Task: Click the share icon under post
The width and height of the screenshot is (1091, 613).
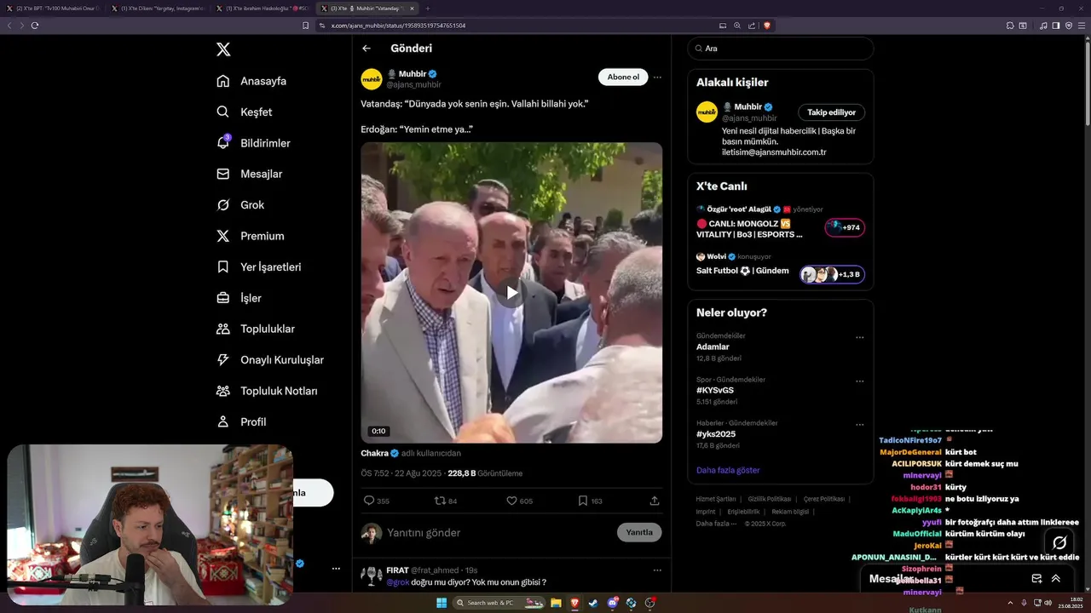Action: coord(655,501)
